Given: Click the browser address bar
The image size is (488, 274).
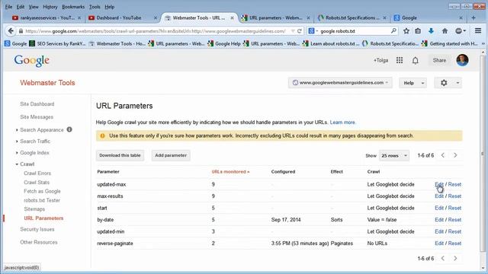Looking at the screenshot, I should click(156, 30).
